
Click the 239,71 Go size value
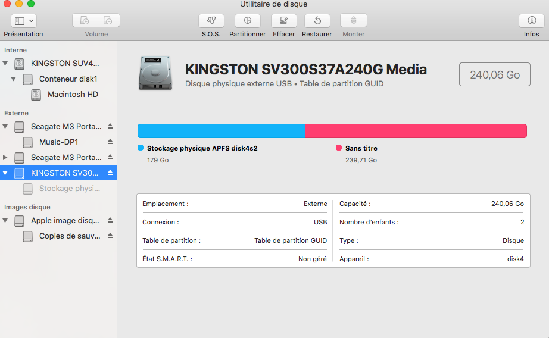click(x=361, y=160)
